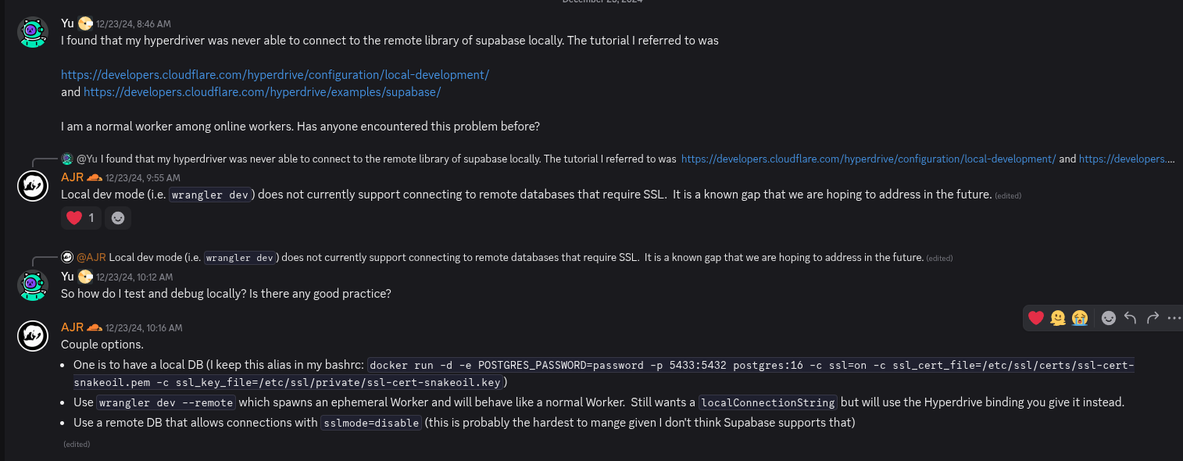The width and height of the screenshot is (1183, 461).
Task: React with the melting face emoji
Action: pos(1058,317)
